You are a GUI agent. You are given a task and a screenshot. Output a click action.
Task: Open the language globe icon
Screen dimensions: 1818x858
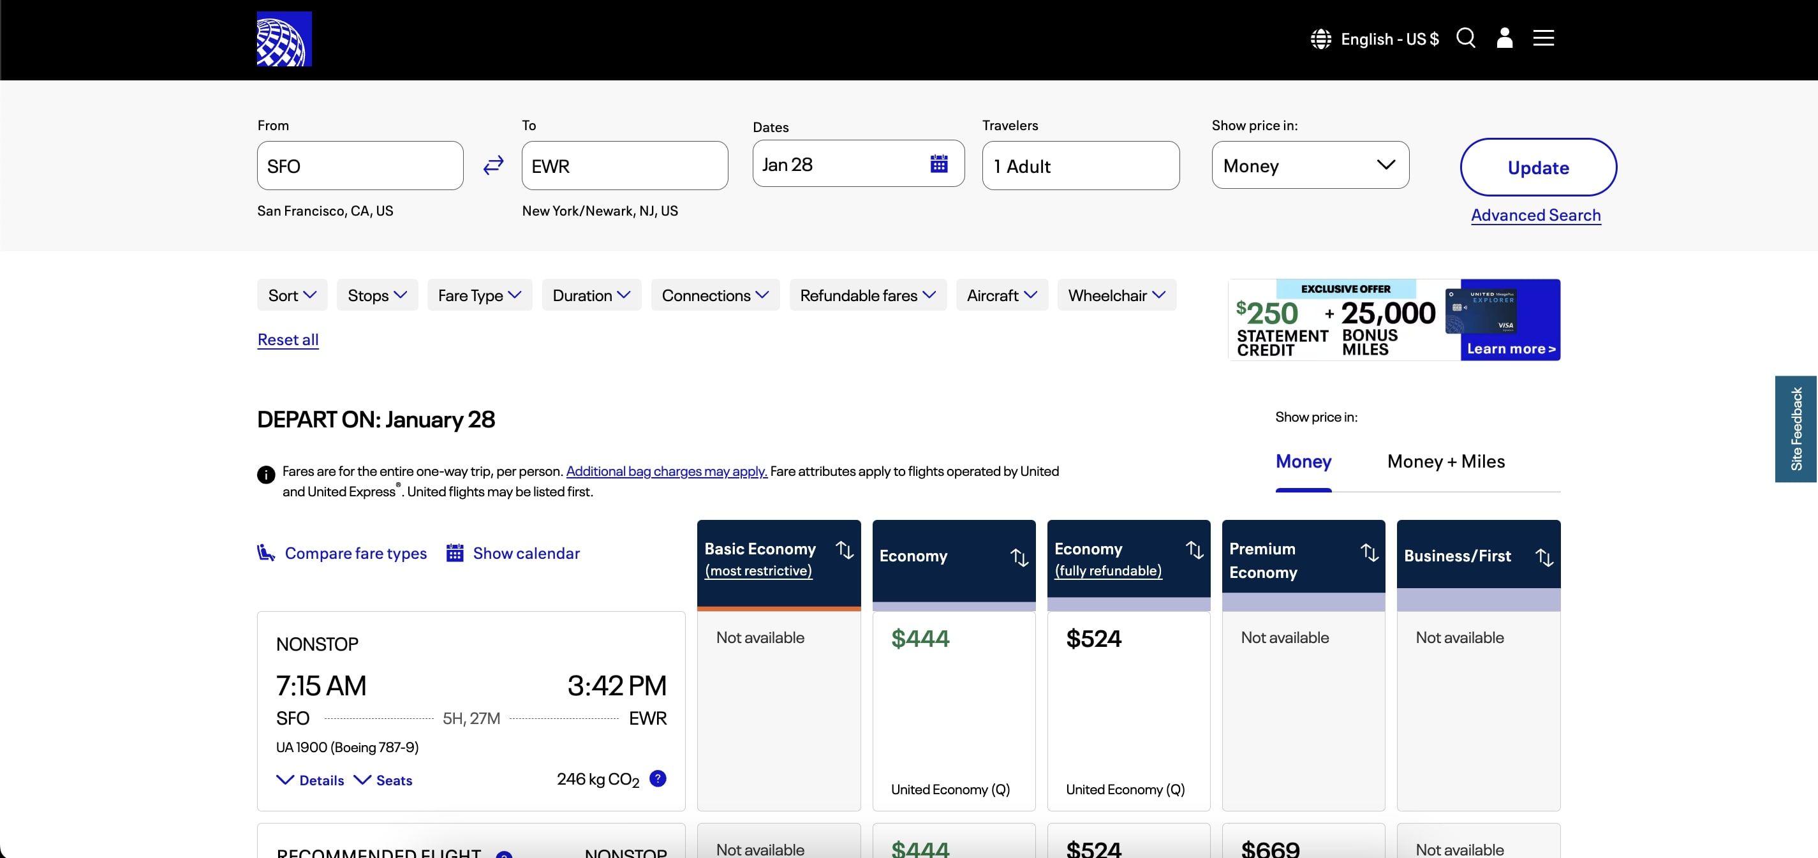click(x=1320, y=39)
